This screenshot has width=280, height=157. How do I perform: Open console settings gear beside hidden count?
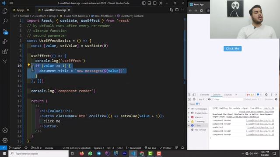(276, 99)
